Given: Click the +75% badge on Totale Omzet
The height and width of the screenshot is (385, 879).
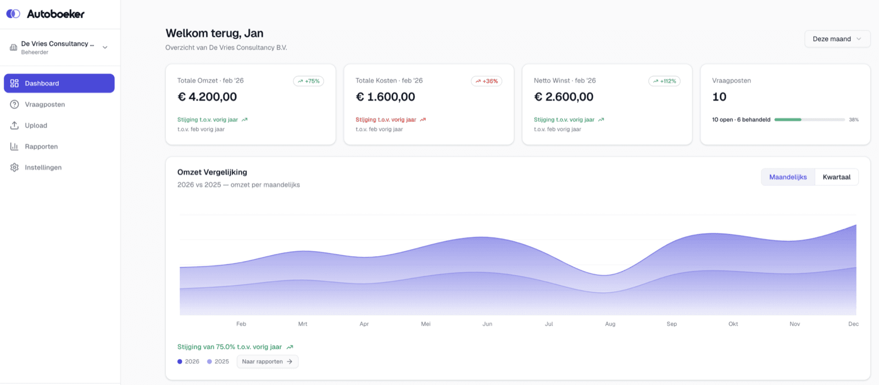Looking at the screenshot, I should 308,81.
